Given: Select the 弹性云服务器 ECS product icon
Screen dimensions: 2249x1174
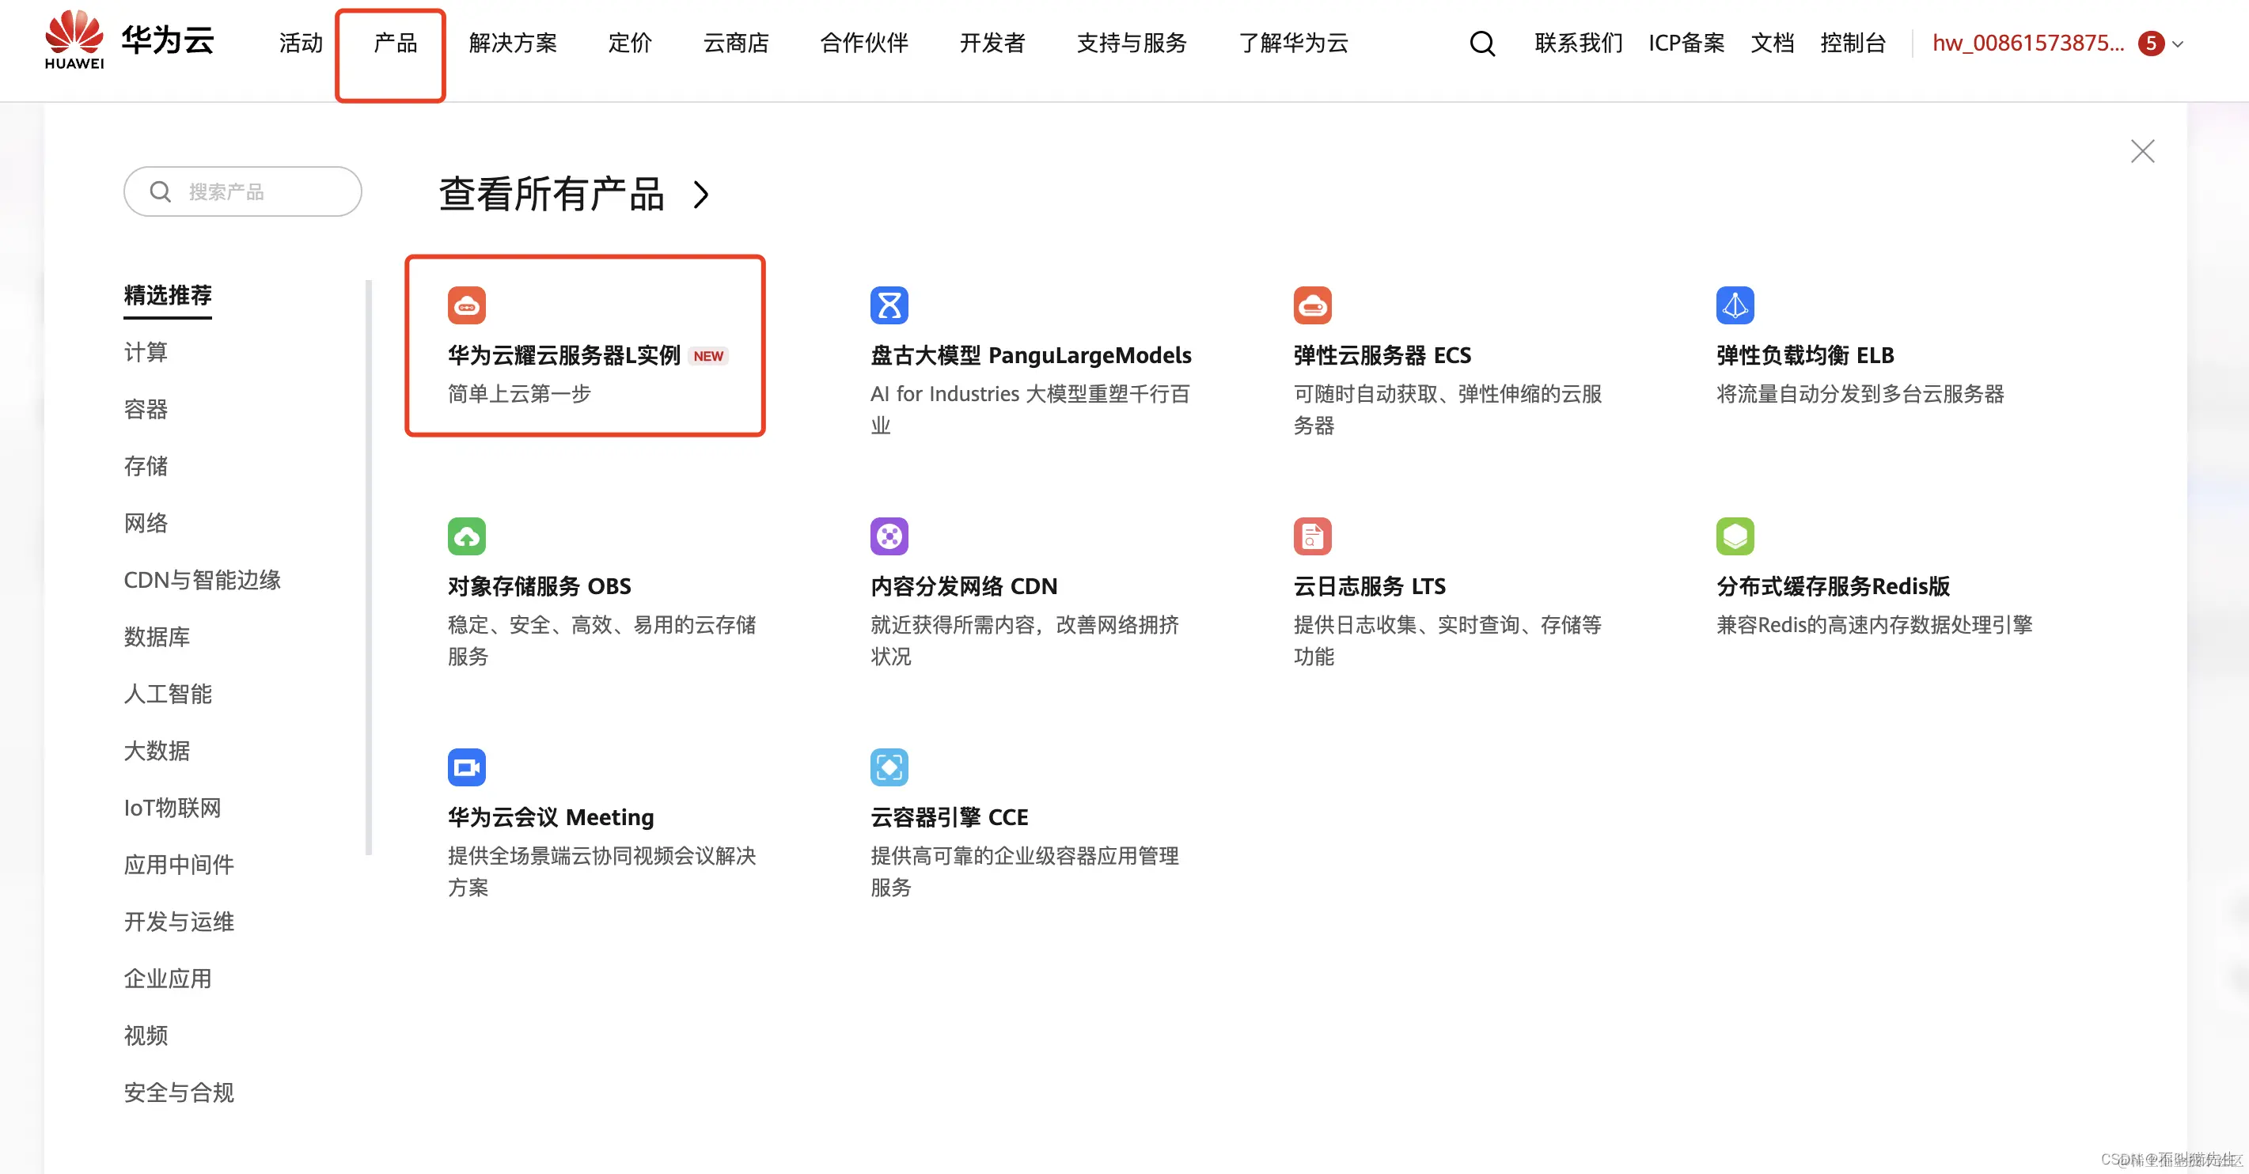Looking at the screenshot, I should coord(1312,305).
